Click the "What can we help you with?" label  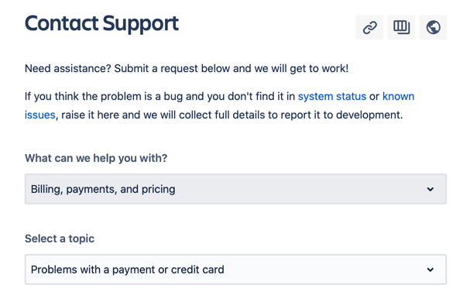[96, 158]
